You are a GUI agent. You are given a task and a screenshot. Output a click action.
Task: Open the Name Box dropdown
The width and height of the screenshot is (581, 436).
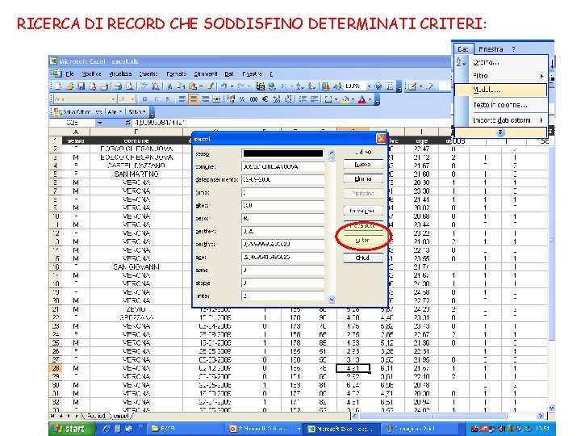click(x=99, y=123)
